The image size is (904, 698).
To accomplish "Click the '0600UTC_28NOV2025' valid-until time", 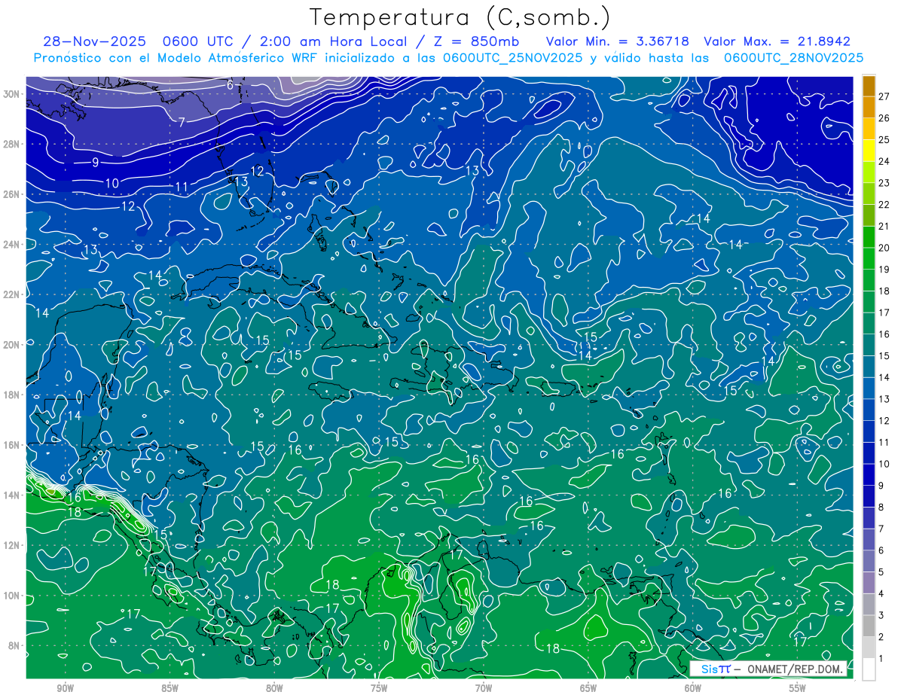I will click(x=793, y=58).
